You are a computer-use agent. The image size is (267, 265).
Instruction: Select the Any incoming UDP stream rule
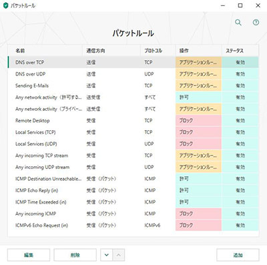(x=133, y=167)
